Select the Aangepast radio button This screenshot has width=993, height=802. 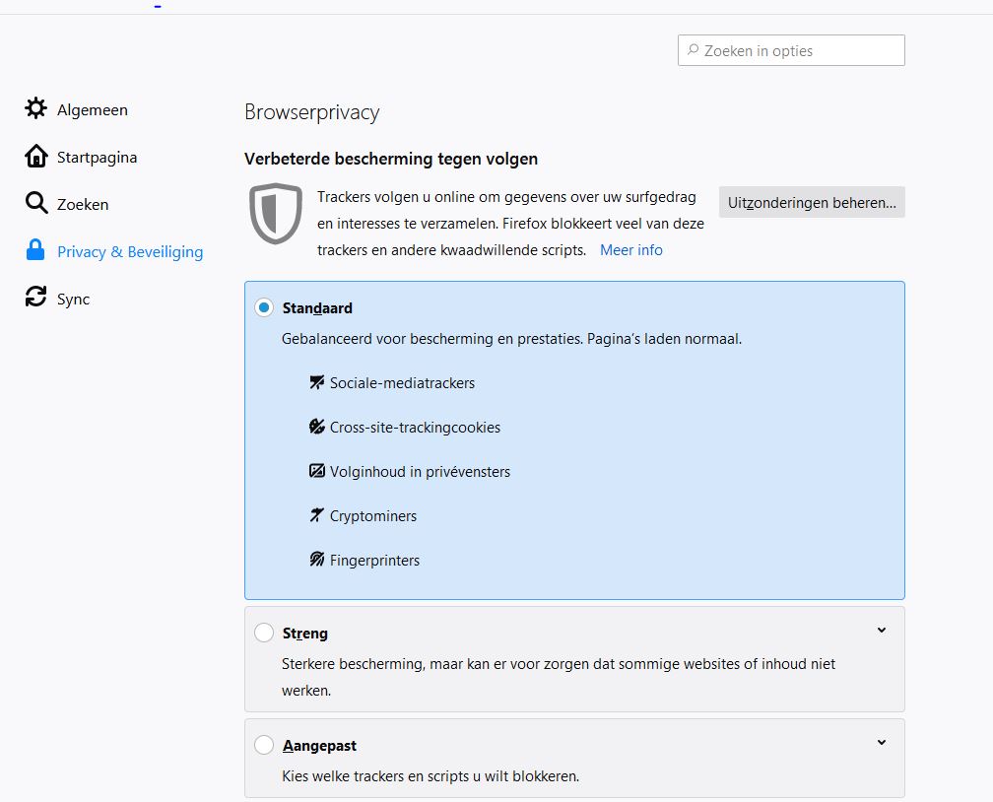pyautogui.click(x=264, y=745)
